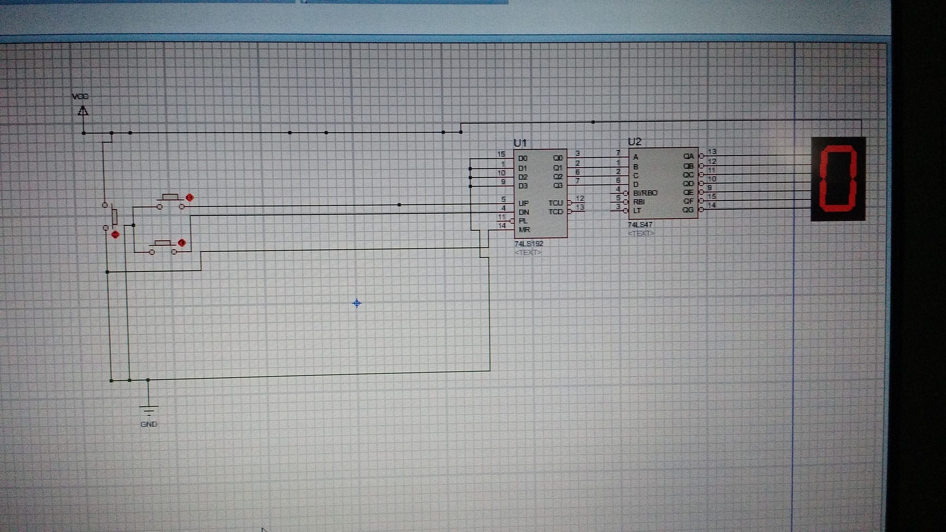Viewport: 946px width, 532px height.
Task: Click the 'DN' pin label on U1
Action: coord(524,212)
